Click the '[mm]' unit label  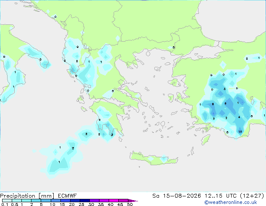pos(46,196)
